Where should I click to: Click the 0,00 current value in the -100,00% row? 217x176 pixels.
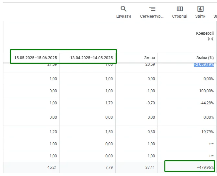[x=53, y=91]
